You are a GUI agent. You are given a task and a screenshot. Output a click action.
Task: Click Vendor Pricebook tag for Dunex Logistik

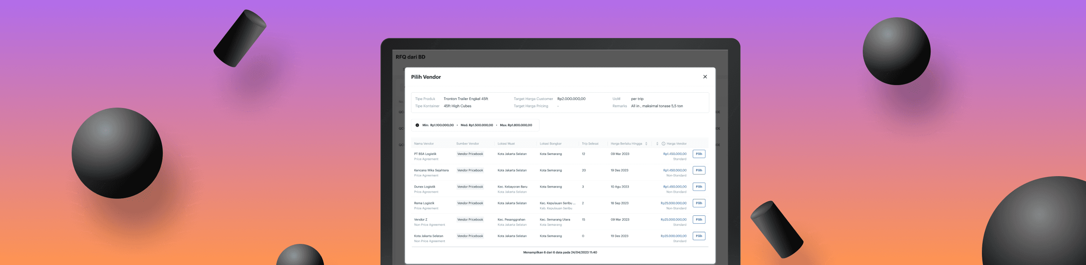(x=470, y=187)
